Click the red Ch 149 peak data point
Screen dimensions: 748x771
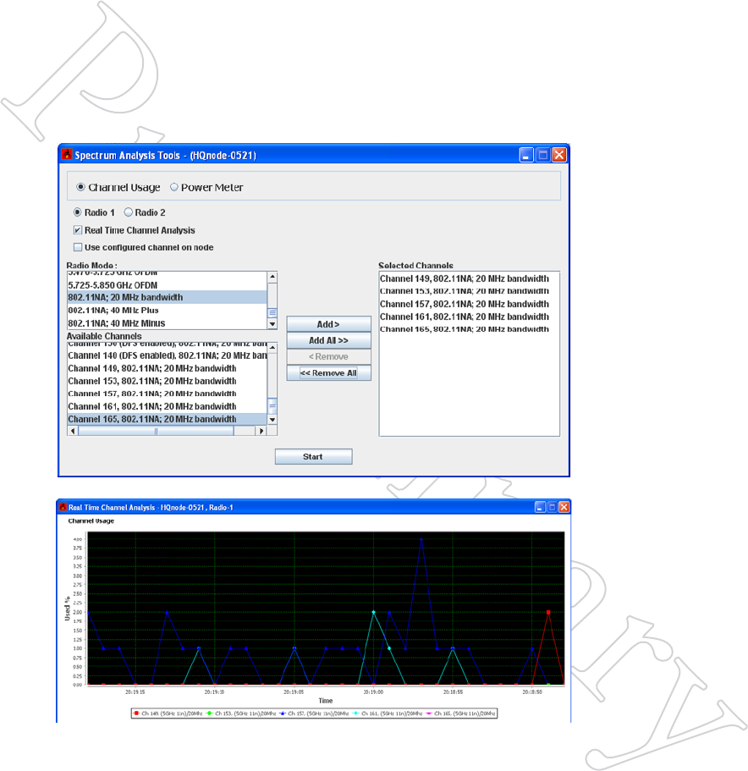tap(548, 612)
